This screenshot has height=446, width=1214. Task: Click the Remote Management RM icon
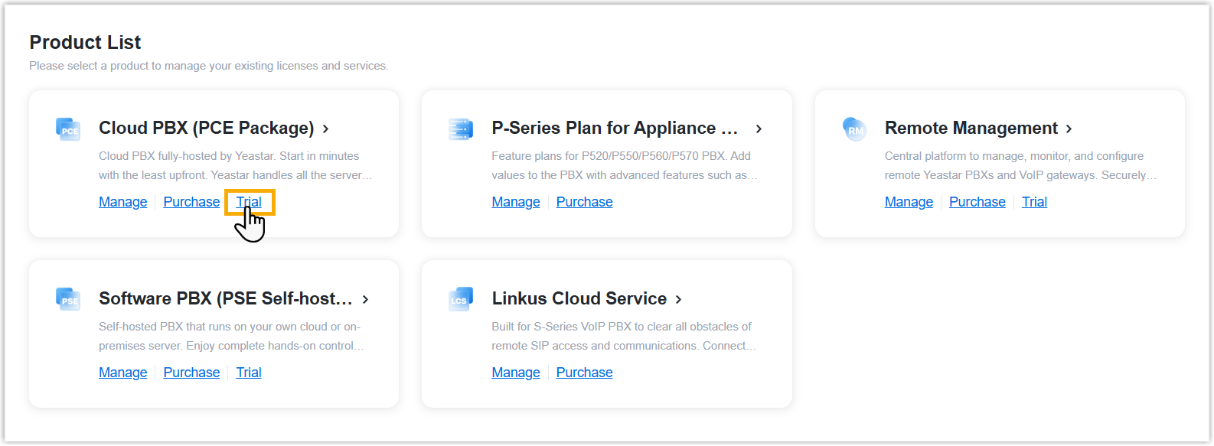tap(854, 129)
